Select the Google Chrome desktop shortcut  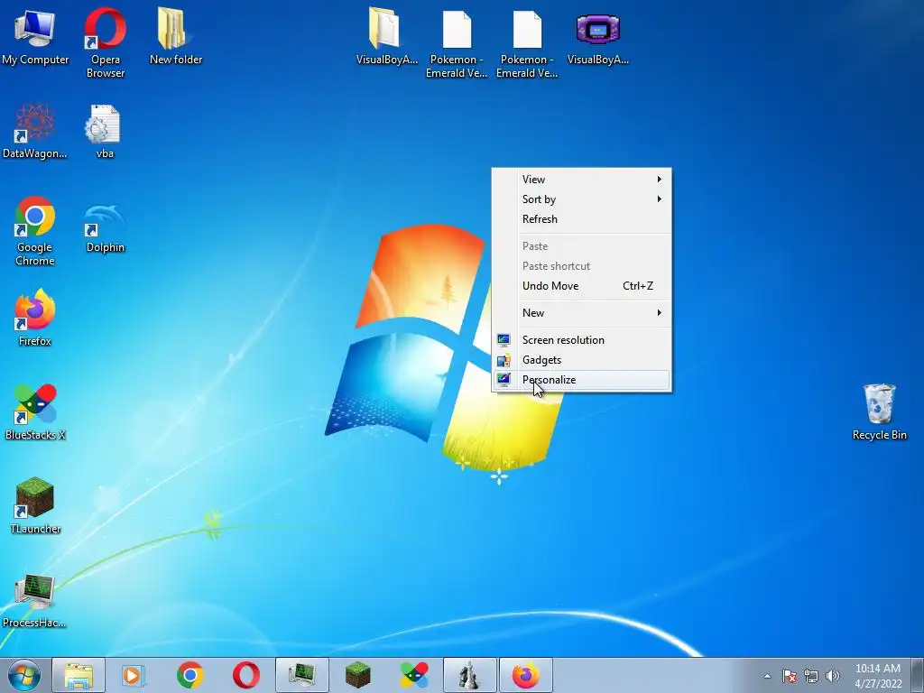pyautogui.click(x=35, y=231)
